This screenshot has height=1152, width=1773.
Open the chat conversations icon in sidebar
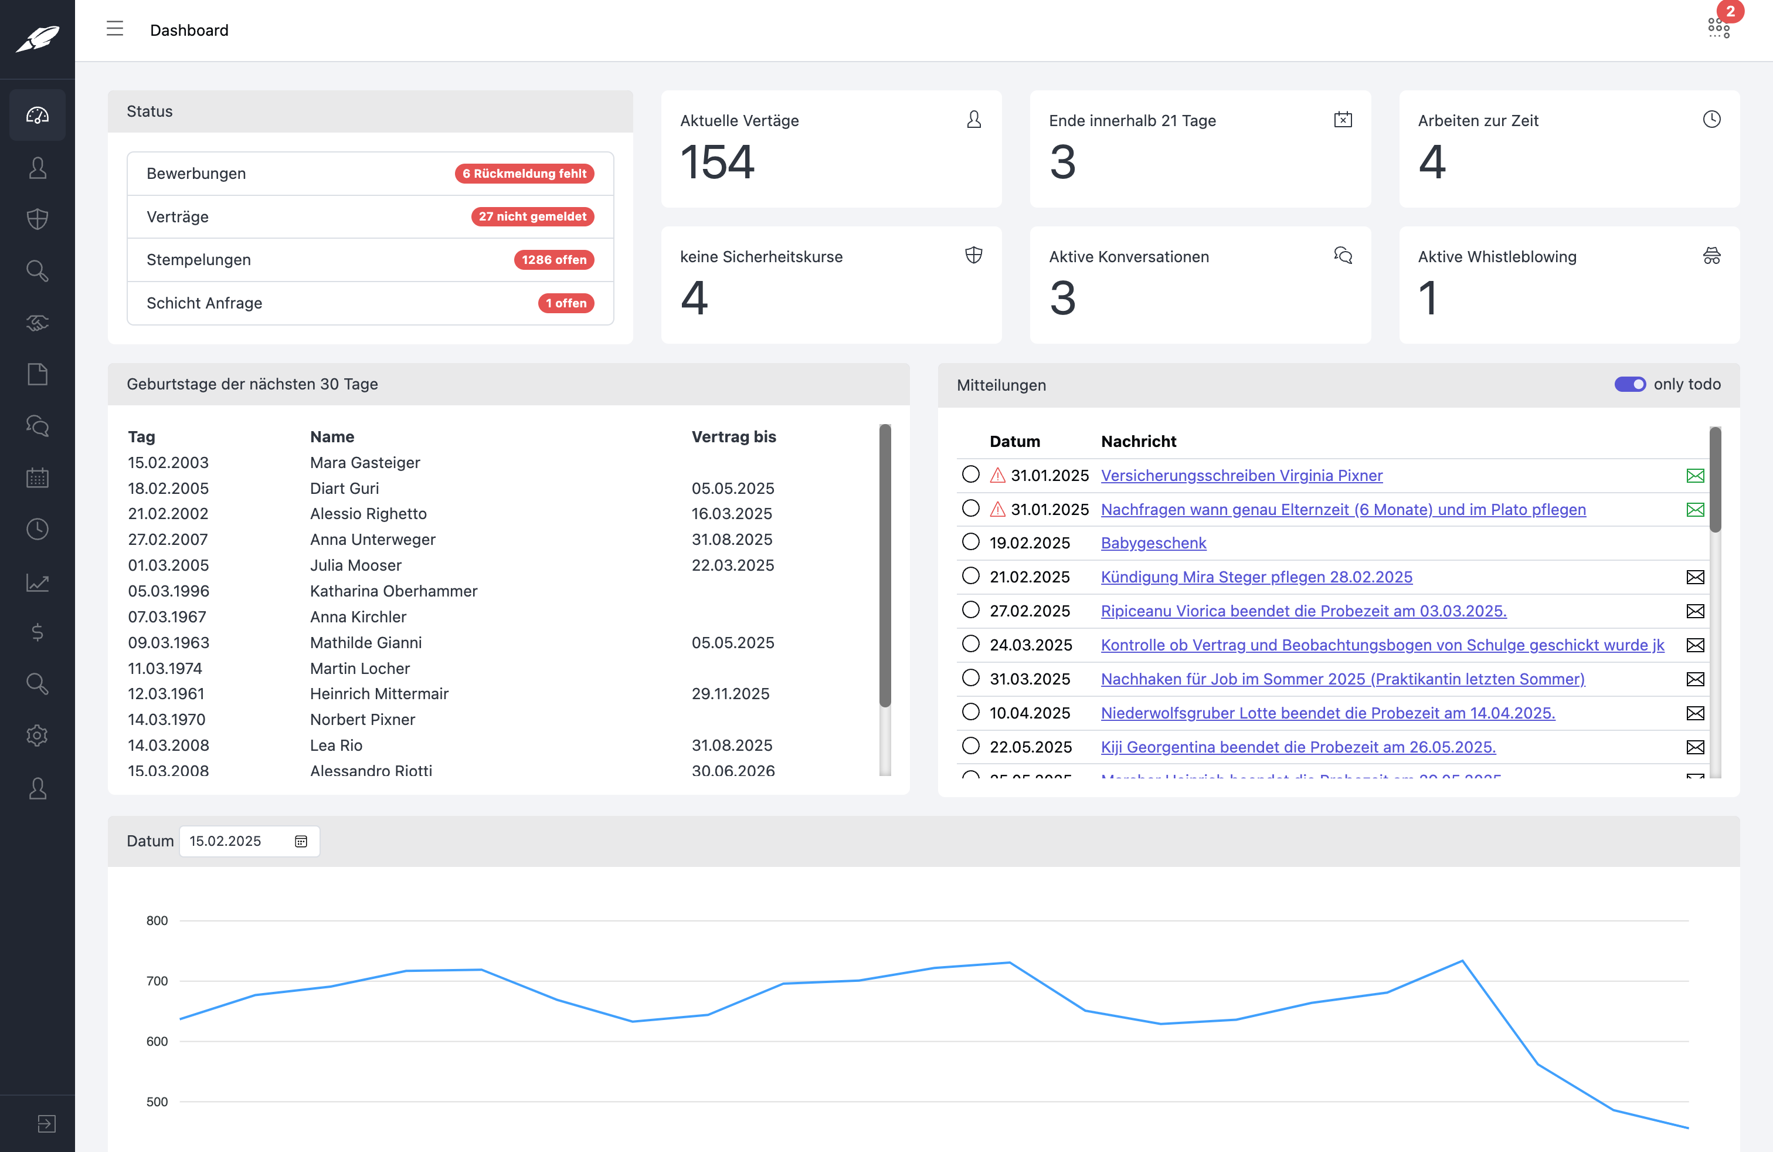click(38, 426)
